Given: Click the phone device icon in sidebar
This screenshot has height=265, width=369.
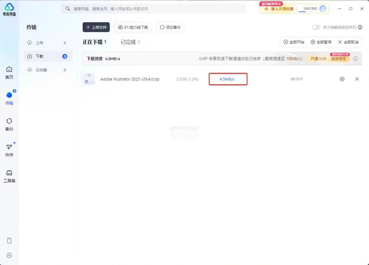Looking at the screenshot, I should click(x=9, y=240).
